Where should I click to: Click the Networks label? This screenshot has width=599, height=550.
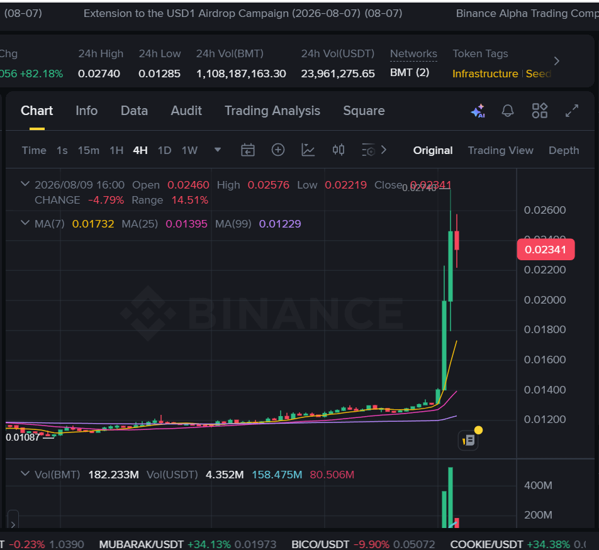[x=413, y=54]
